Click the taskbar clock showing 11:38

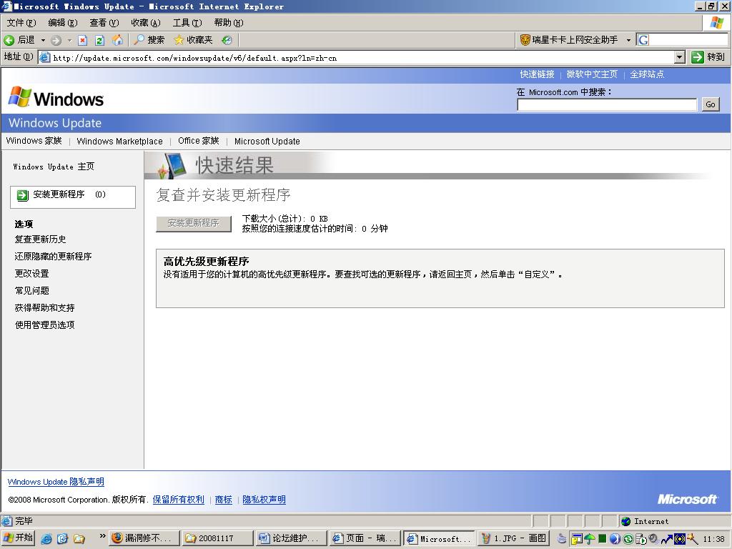click(x=714, y=539)
